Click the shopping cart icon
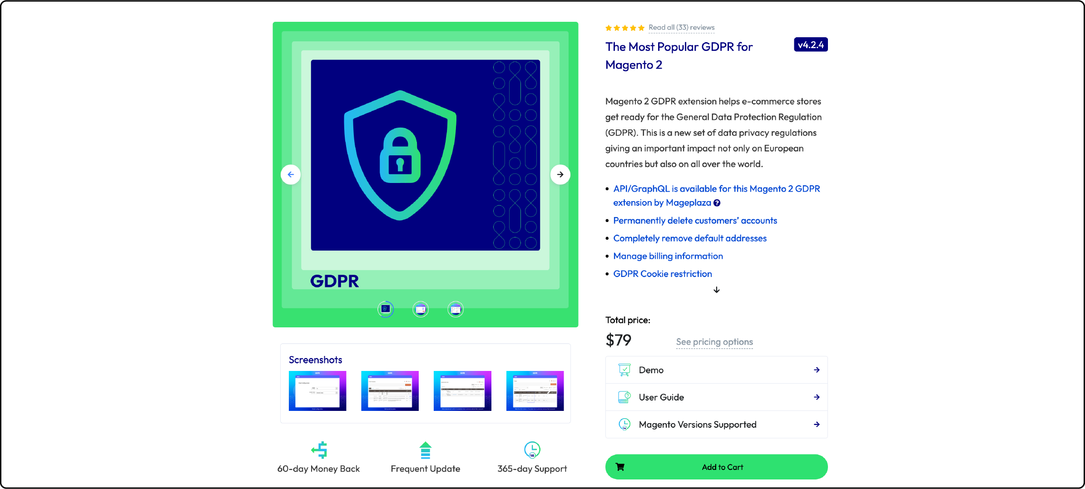The height and width of the screenshot is (489, 1085). coord(620,467)
